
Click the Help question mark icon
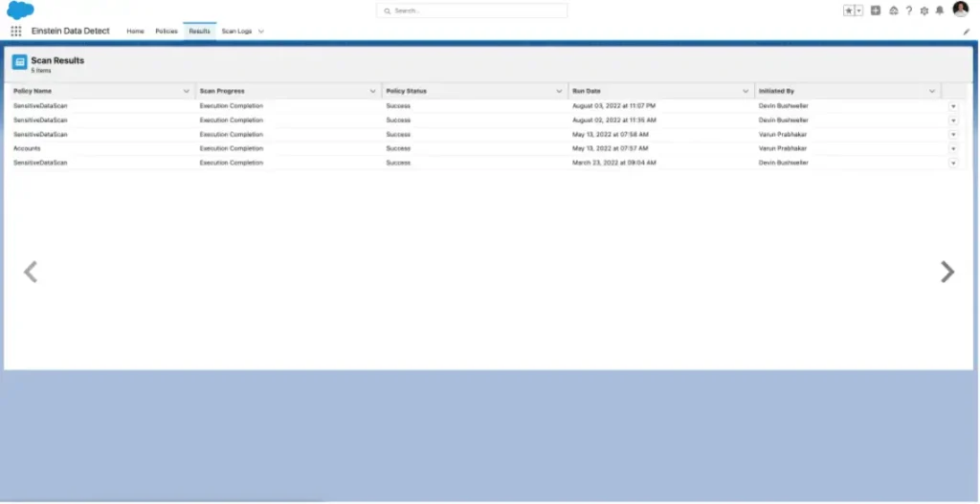909,11
